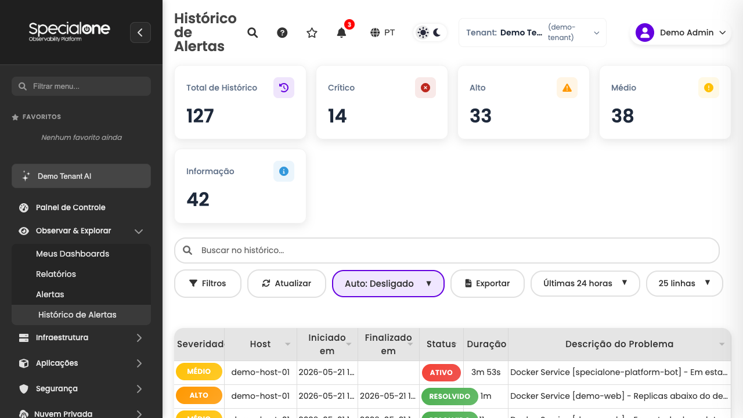Open Host column filter arrow
The image size is (743, 418).
pos(287,344)
